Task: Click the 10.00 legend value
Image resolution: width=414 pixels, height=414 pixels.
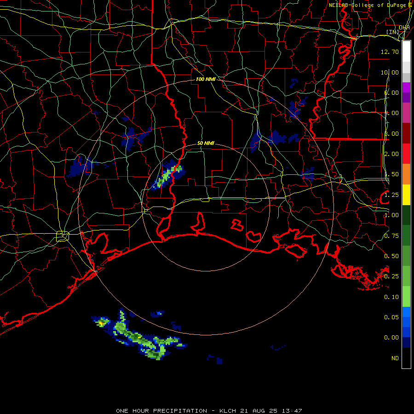Action: point(390,72)
